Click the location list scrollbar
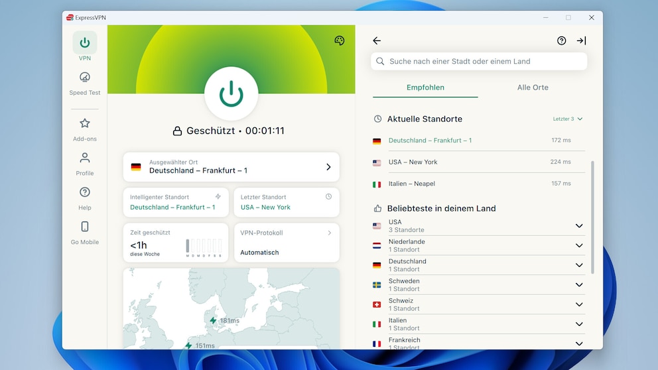This screenshot has width=658, height=370. click(592, 217)
